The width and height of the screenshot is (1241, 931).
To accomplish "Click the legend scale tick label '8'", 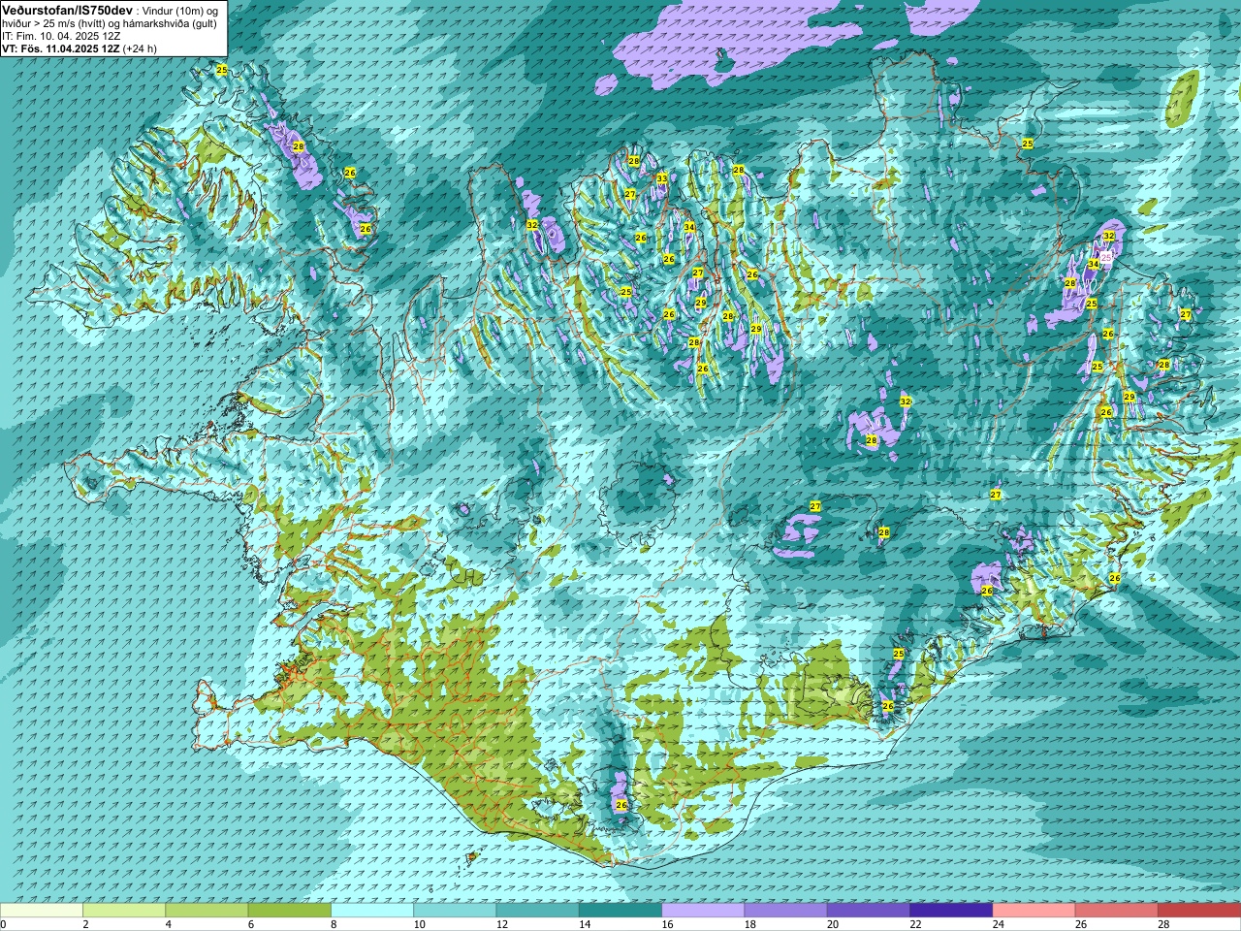I will [334, 924].
